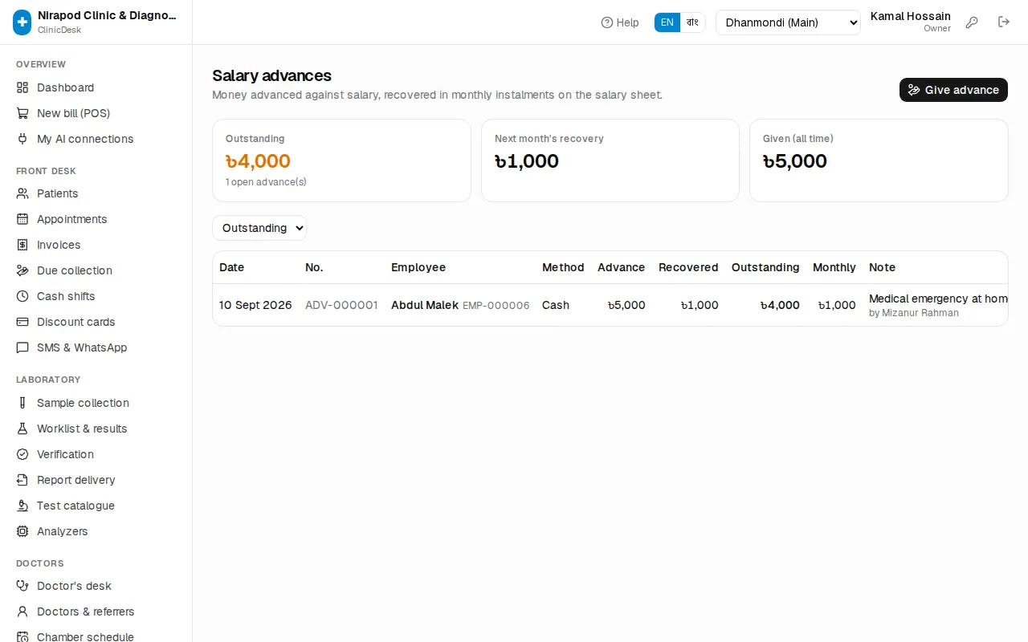The image size is (1028, 642).
Task: Click advance number ADV-000001
Action: (x=341, y=305)
